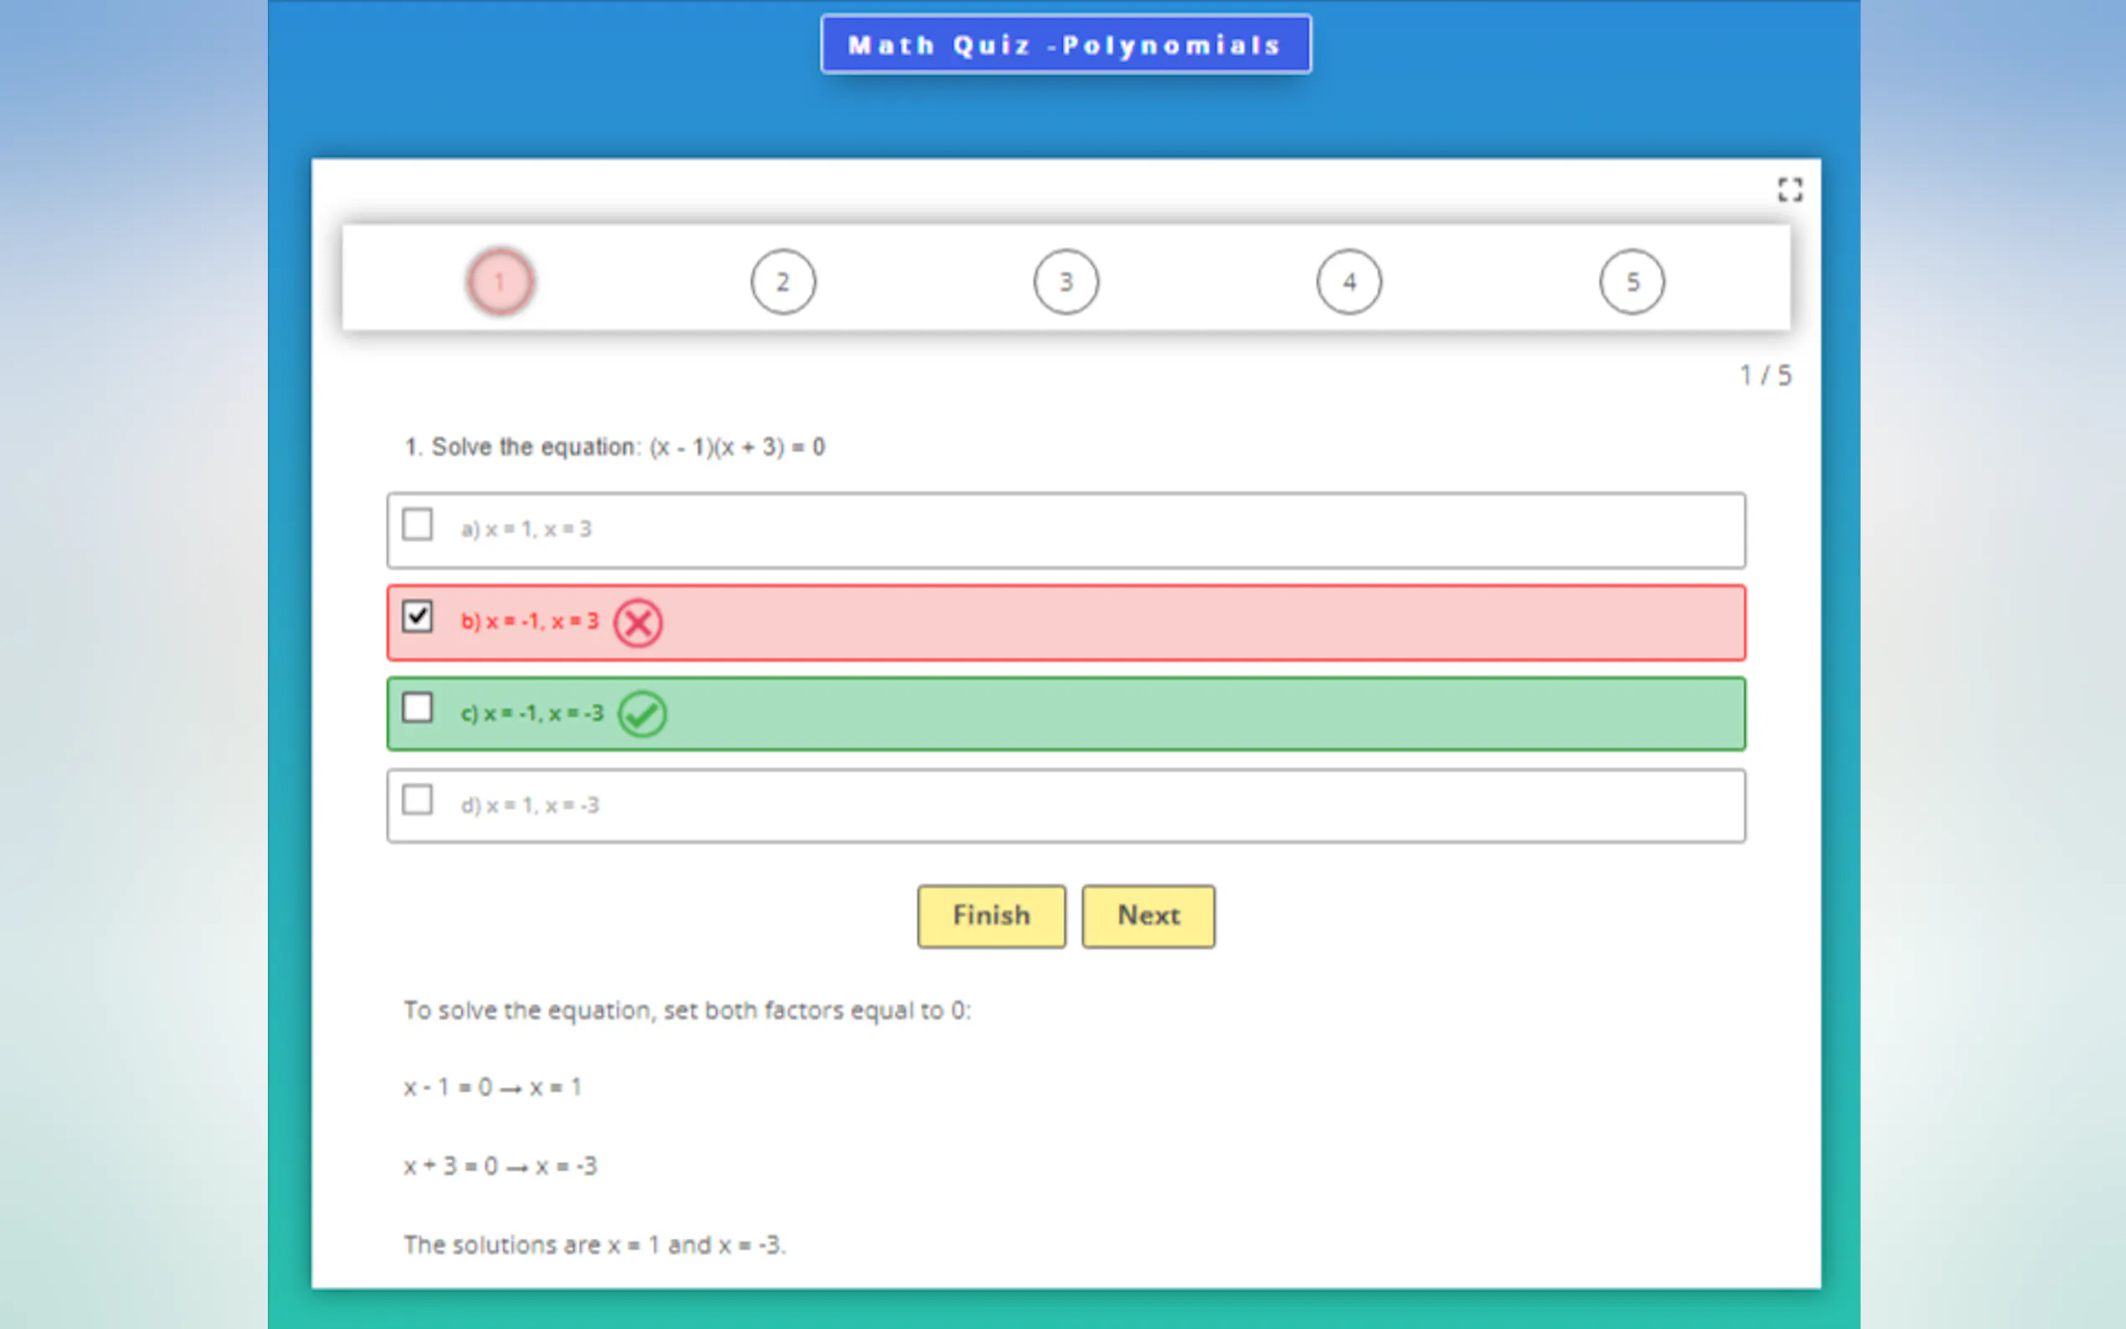Click the green checkmark icon on option c

pos(642,714)
